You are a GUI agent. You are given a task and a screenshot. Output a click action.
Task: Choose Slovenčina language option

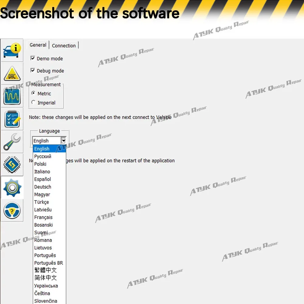point(50,301)
